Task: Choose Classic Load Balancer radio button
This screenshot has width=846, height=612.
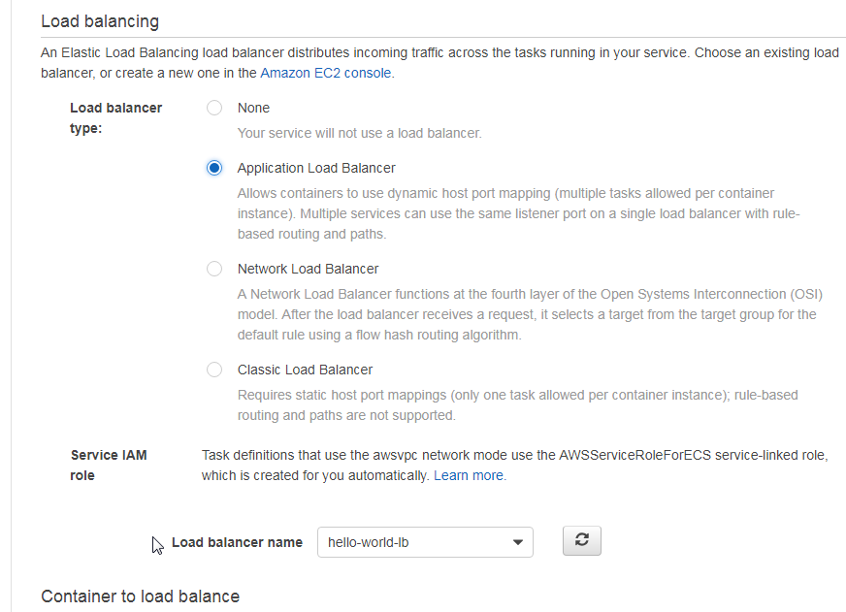Action: [x=214, y=370]
